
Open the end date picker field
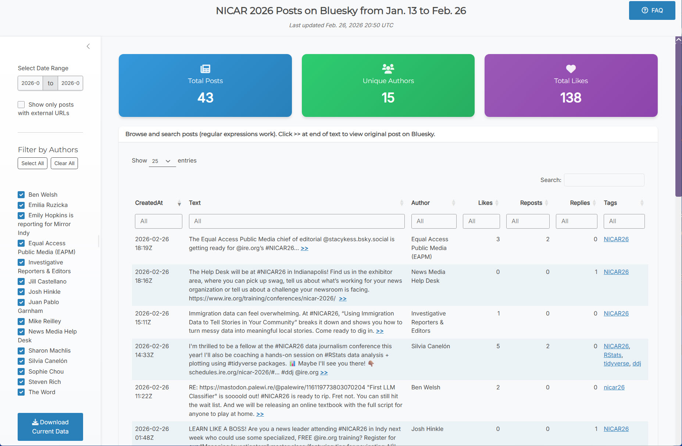pos(70,83)
